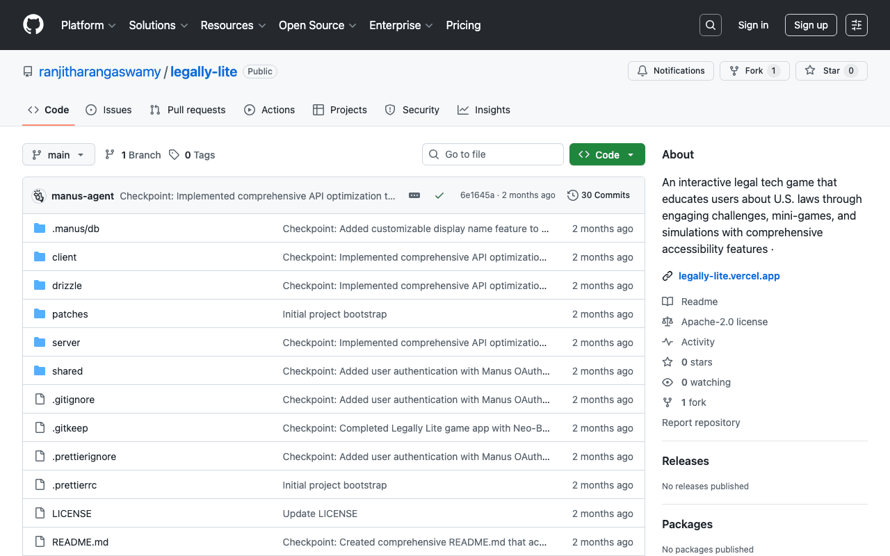Click the scales icon for Apache-2.0 license

pos(667,322)
